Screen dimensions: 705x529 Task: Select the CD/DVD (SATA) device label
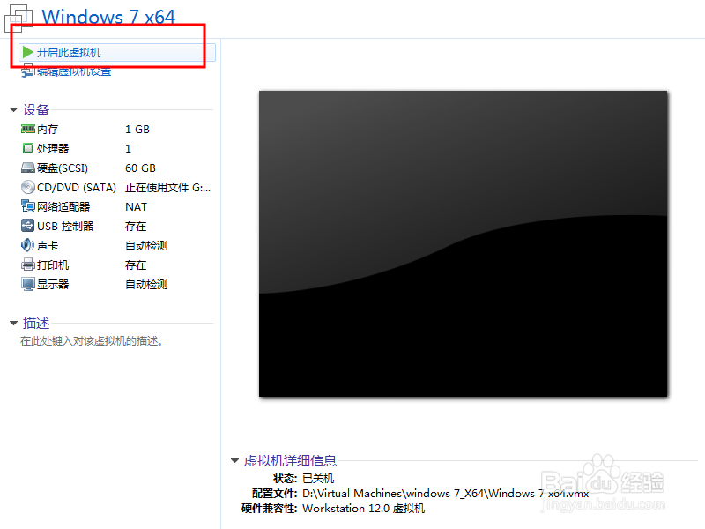click(x=77, y=188)
